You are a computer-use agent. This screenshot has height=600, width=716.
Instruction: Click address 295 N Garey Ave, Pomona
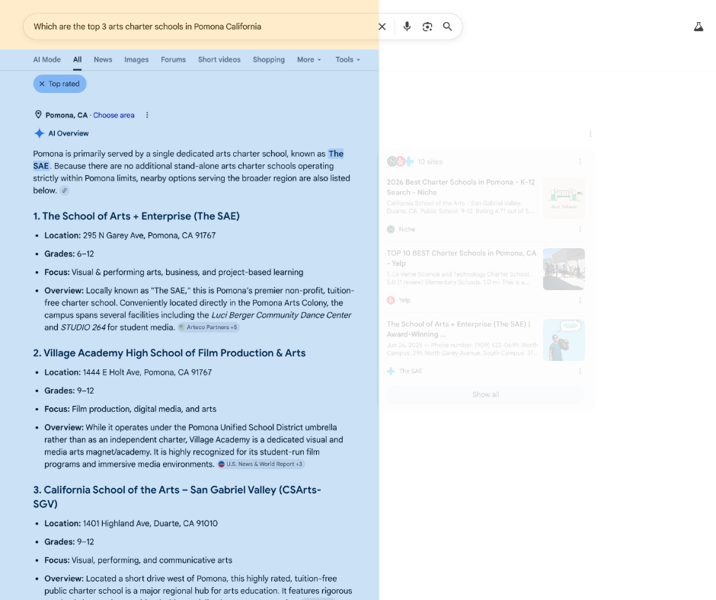coord(149,235)
